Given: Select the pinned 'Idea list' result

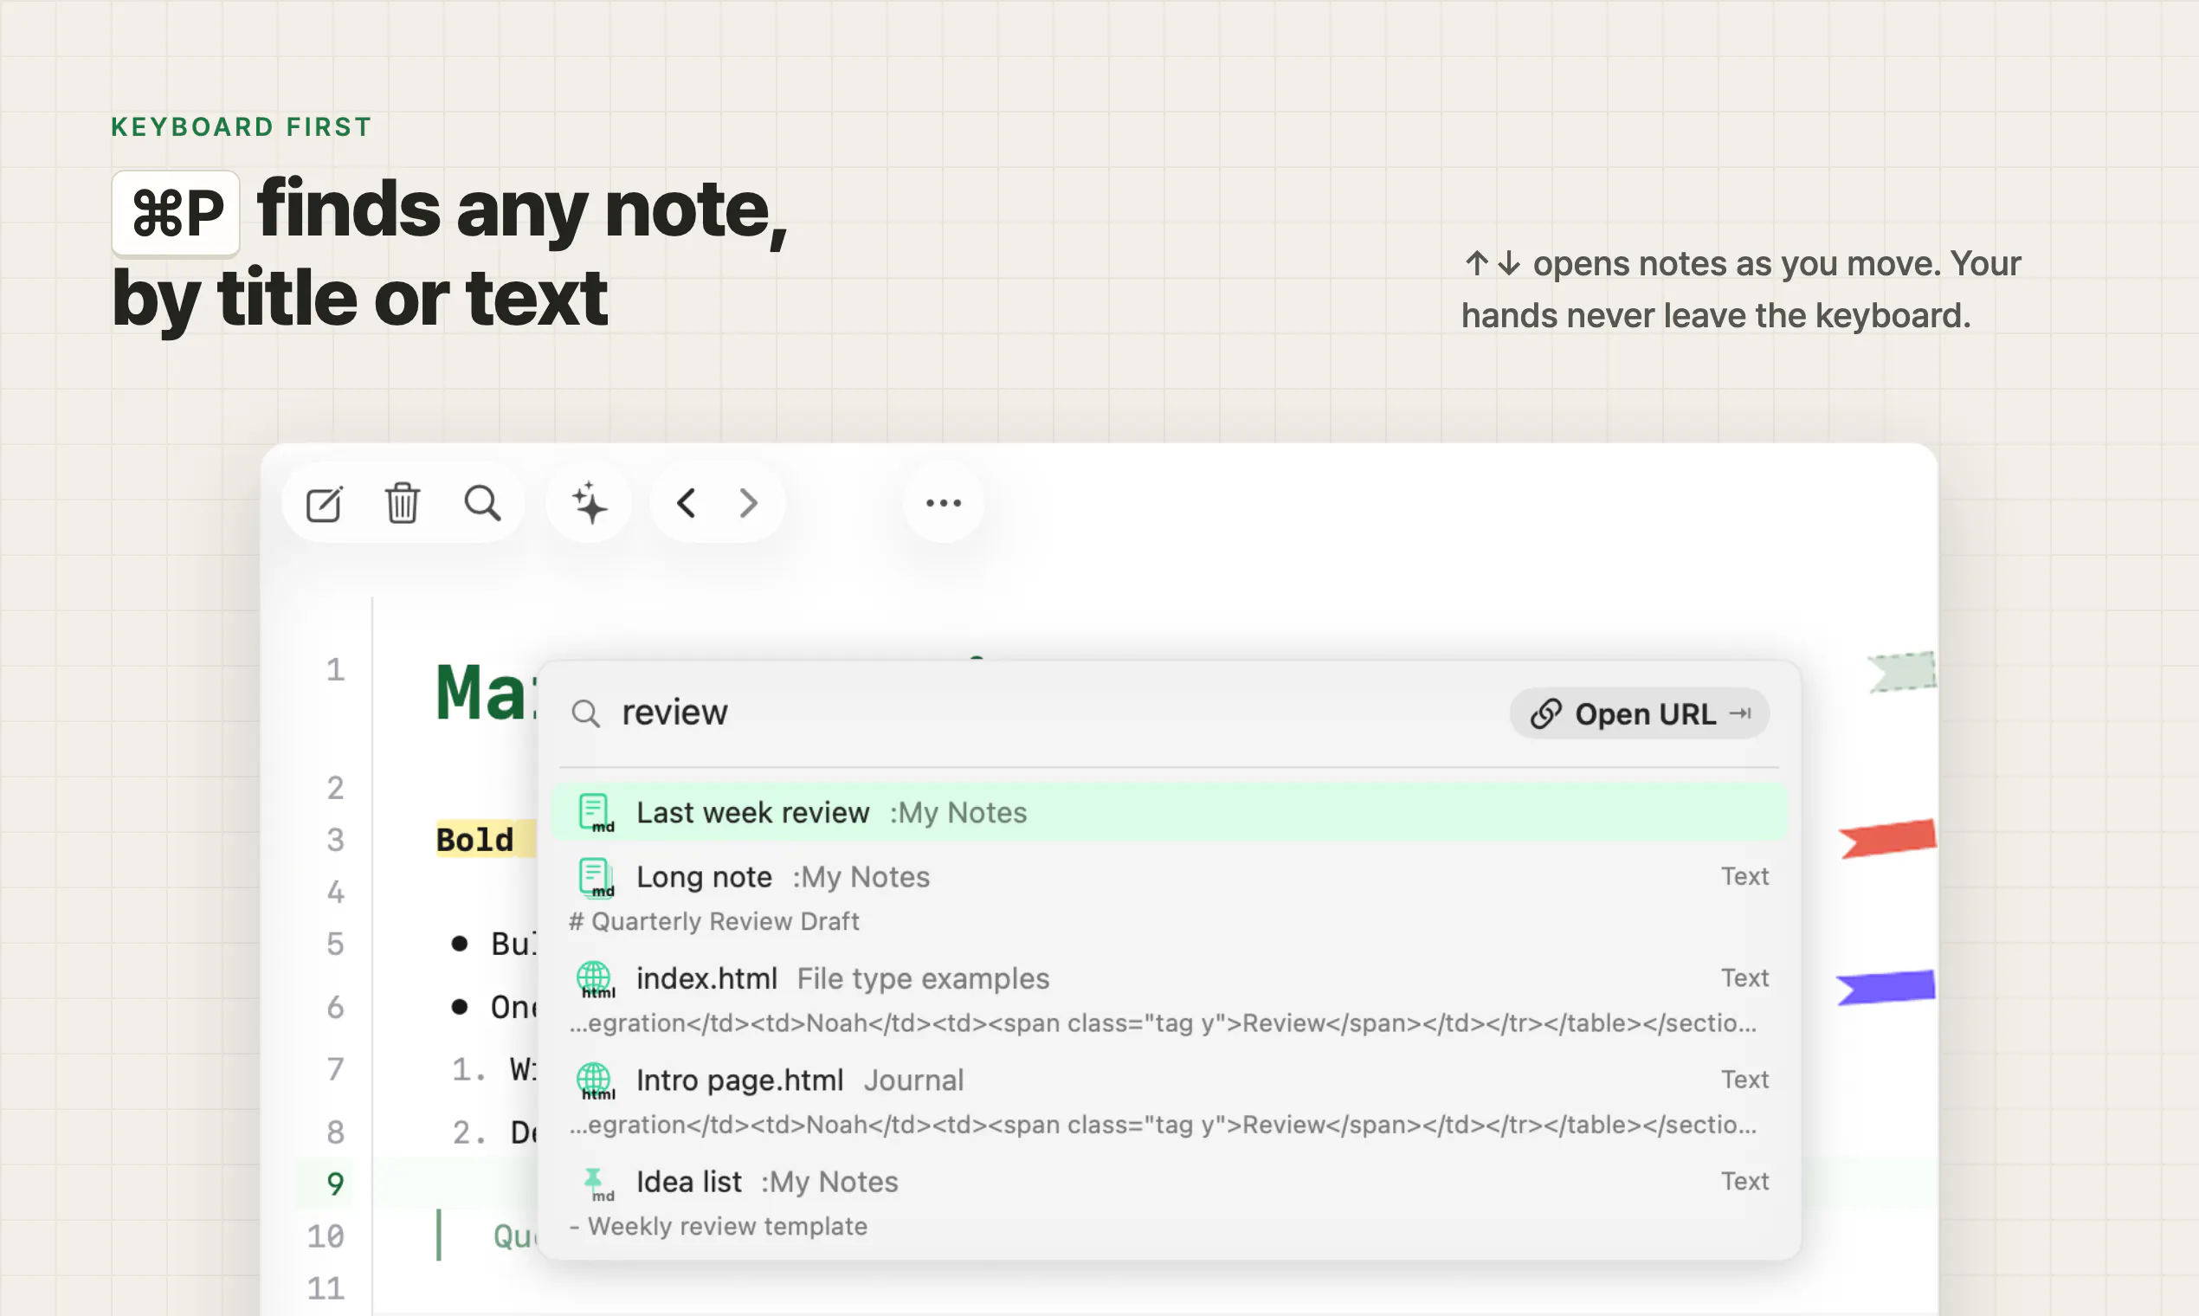Looking at the screenshot, I should click(1169, 1202).
